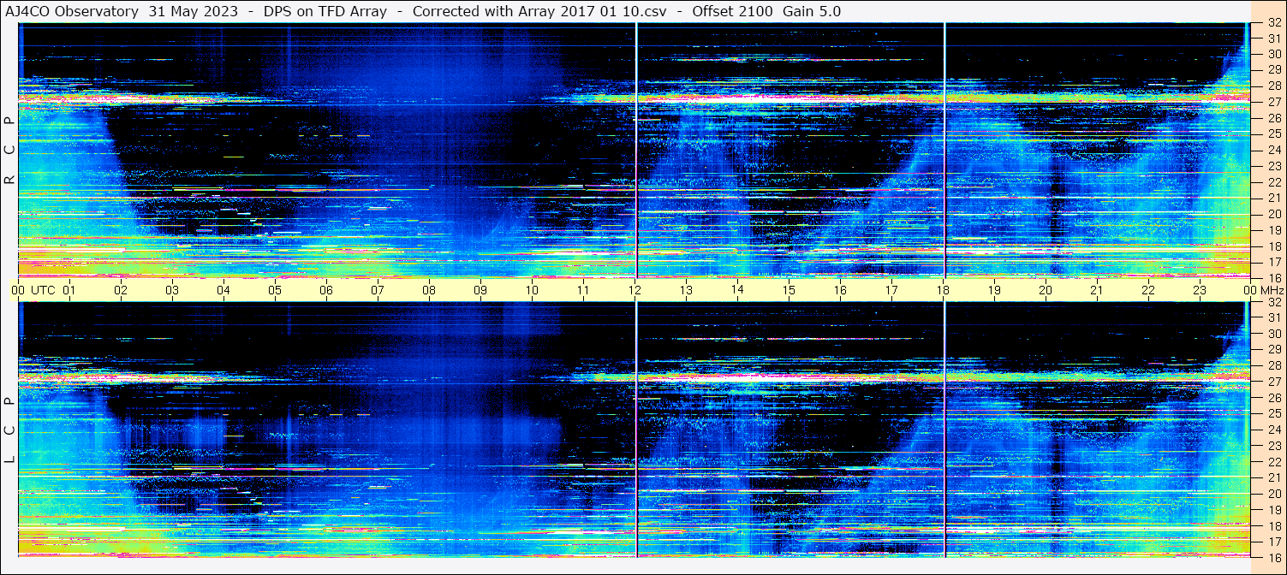Click hour "03" on the UTC axis
The height and width of the screenshot is (575, 1287).
(172, 290)
